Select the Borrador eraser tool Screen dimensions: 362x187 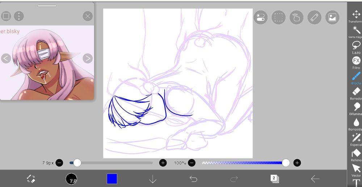click(x=356, y=93)
